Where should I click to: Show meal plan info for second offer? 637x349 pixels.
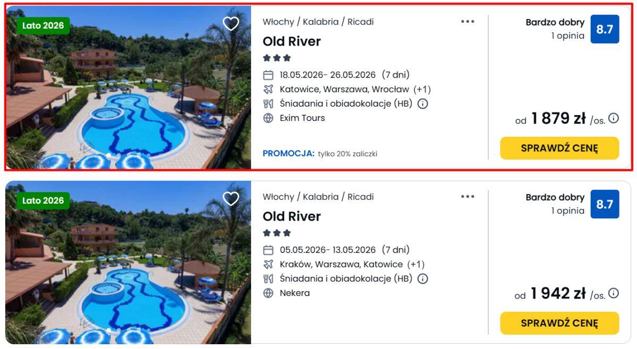423,279
